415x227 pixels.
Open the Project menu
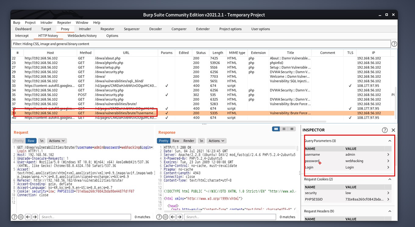click(30, 22)
